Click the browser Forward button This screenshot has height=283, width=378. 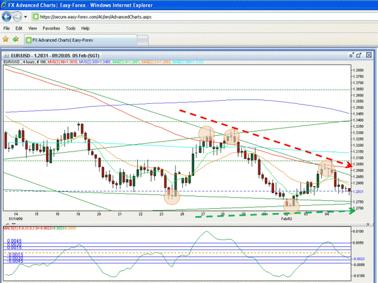(17, 17)
